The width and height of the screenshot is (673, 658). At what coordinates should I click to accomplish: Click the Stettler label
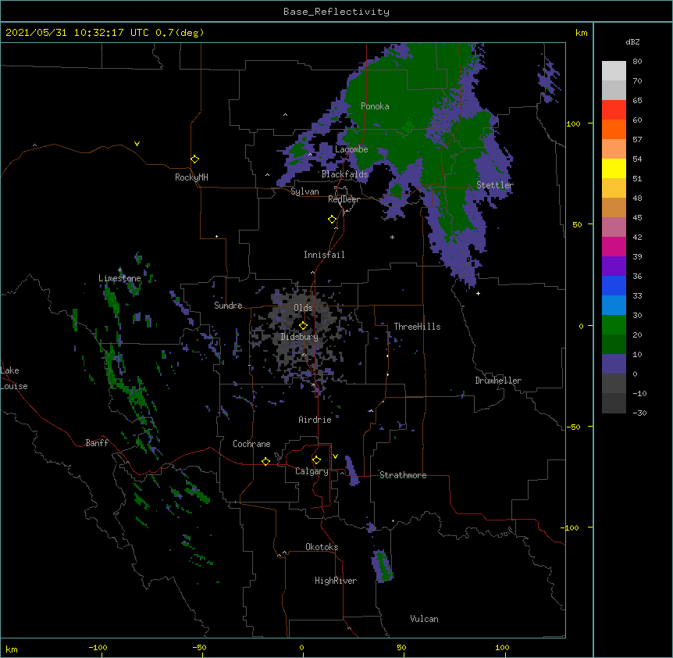(x=495, y=185)
